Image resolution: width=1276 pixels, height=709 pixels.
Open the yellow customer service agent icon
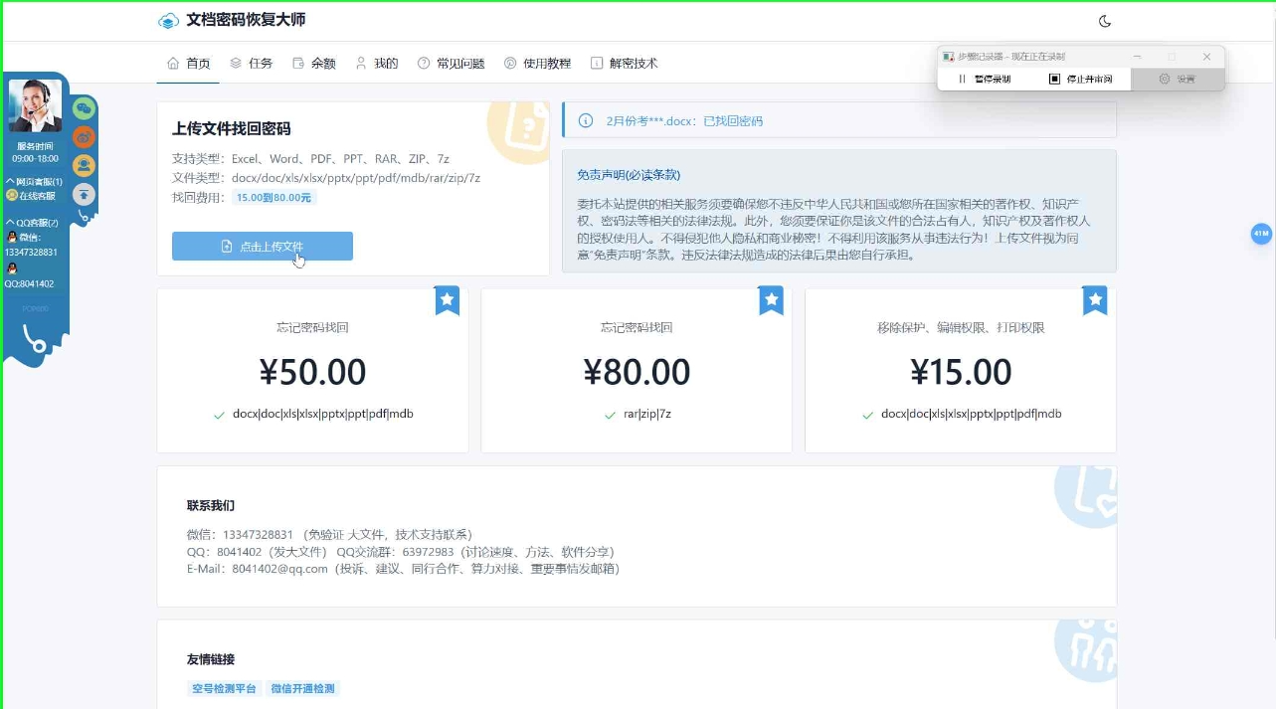pyautogui.click(x=85, y=166)
